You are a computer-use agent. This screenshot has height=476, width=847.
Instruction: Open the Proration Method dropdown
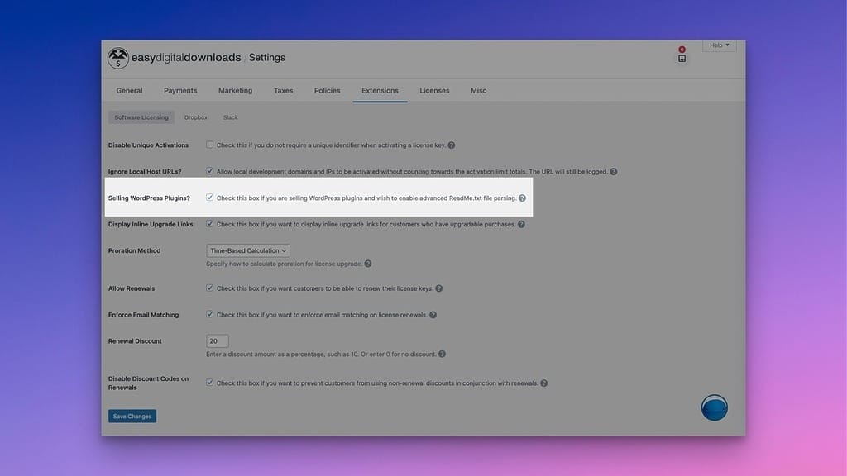(248, 250)
